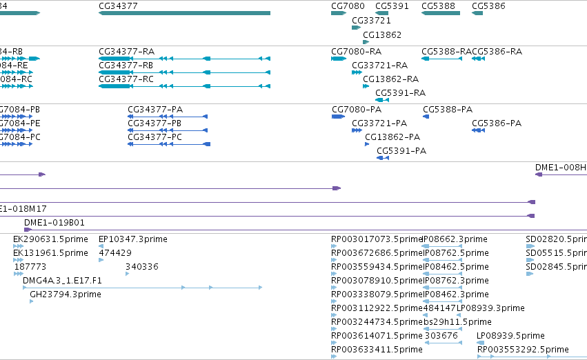This screenshot has height=360, width=587.
Task: Click protein CG33721-PA
Action: pos(357,130)
